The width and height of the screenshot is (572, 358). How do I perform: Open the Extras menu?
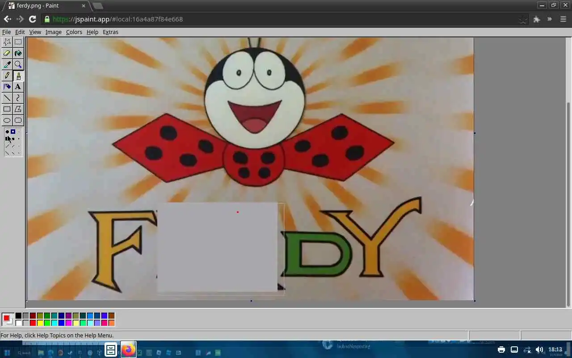(x=110, y=32)
